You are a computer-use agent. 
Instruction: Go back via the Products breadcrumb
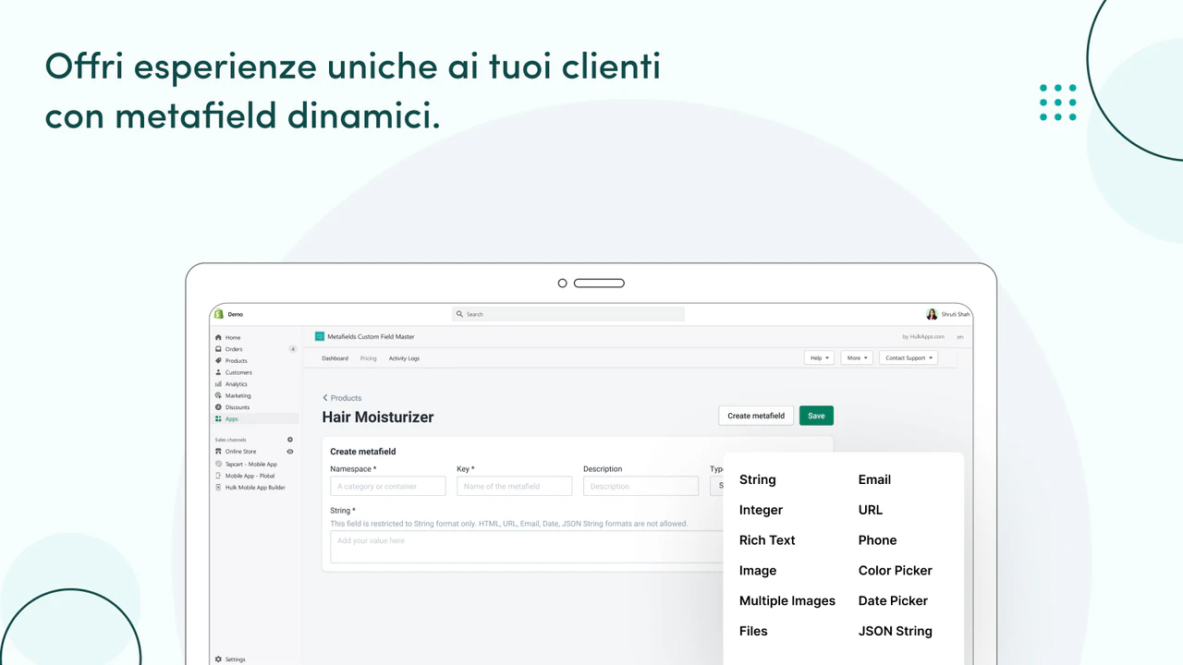pos(342,398)
